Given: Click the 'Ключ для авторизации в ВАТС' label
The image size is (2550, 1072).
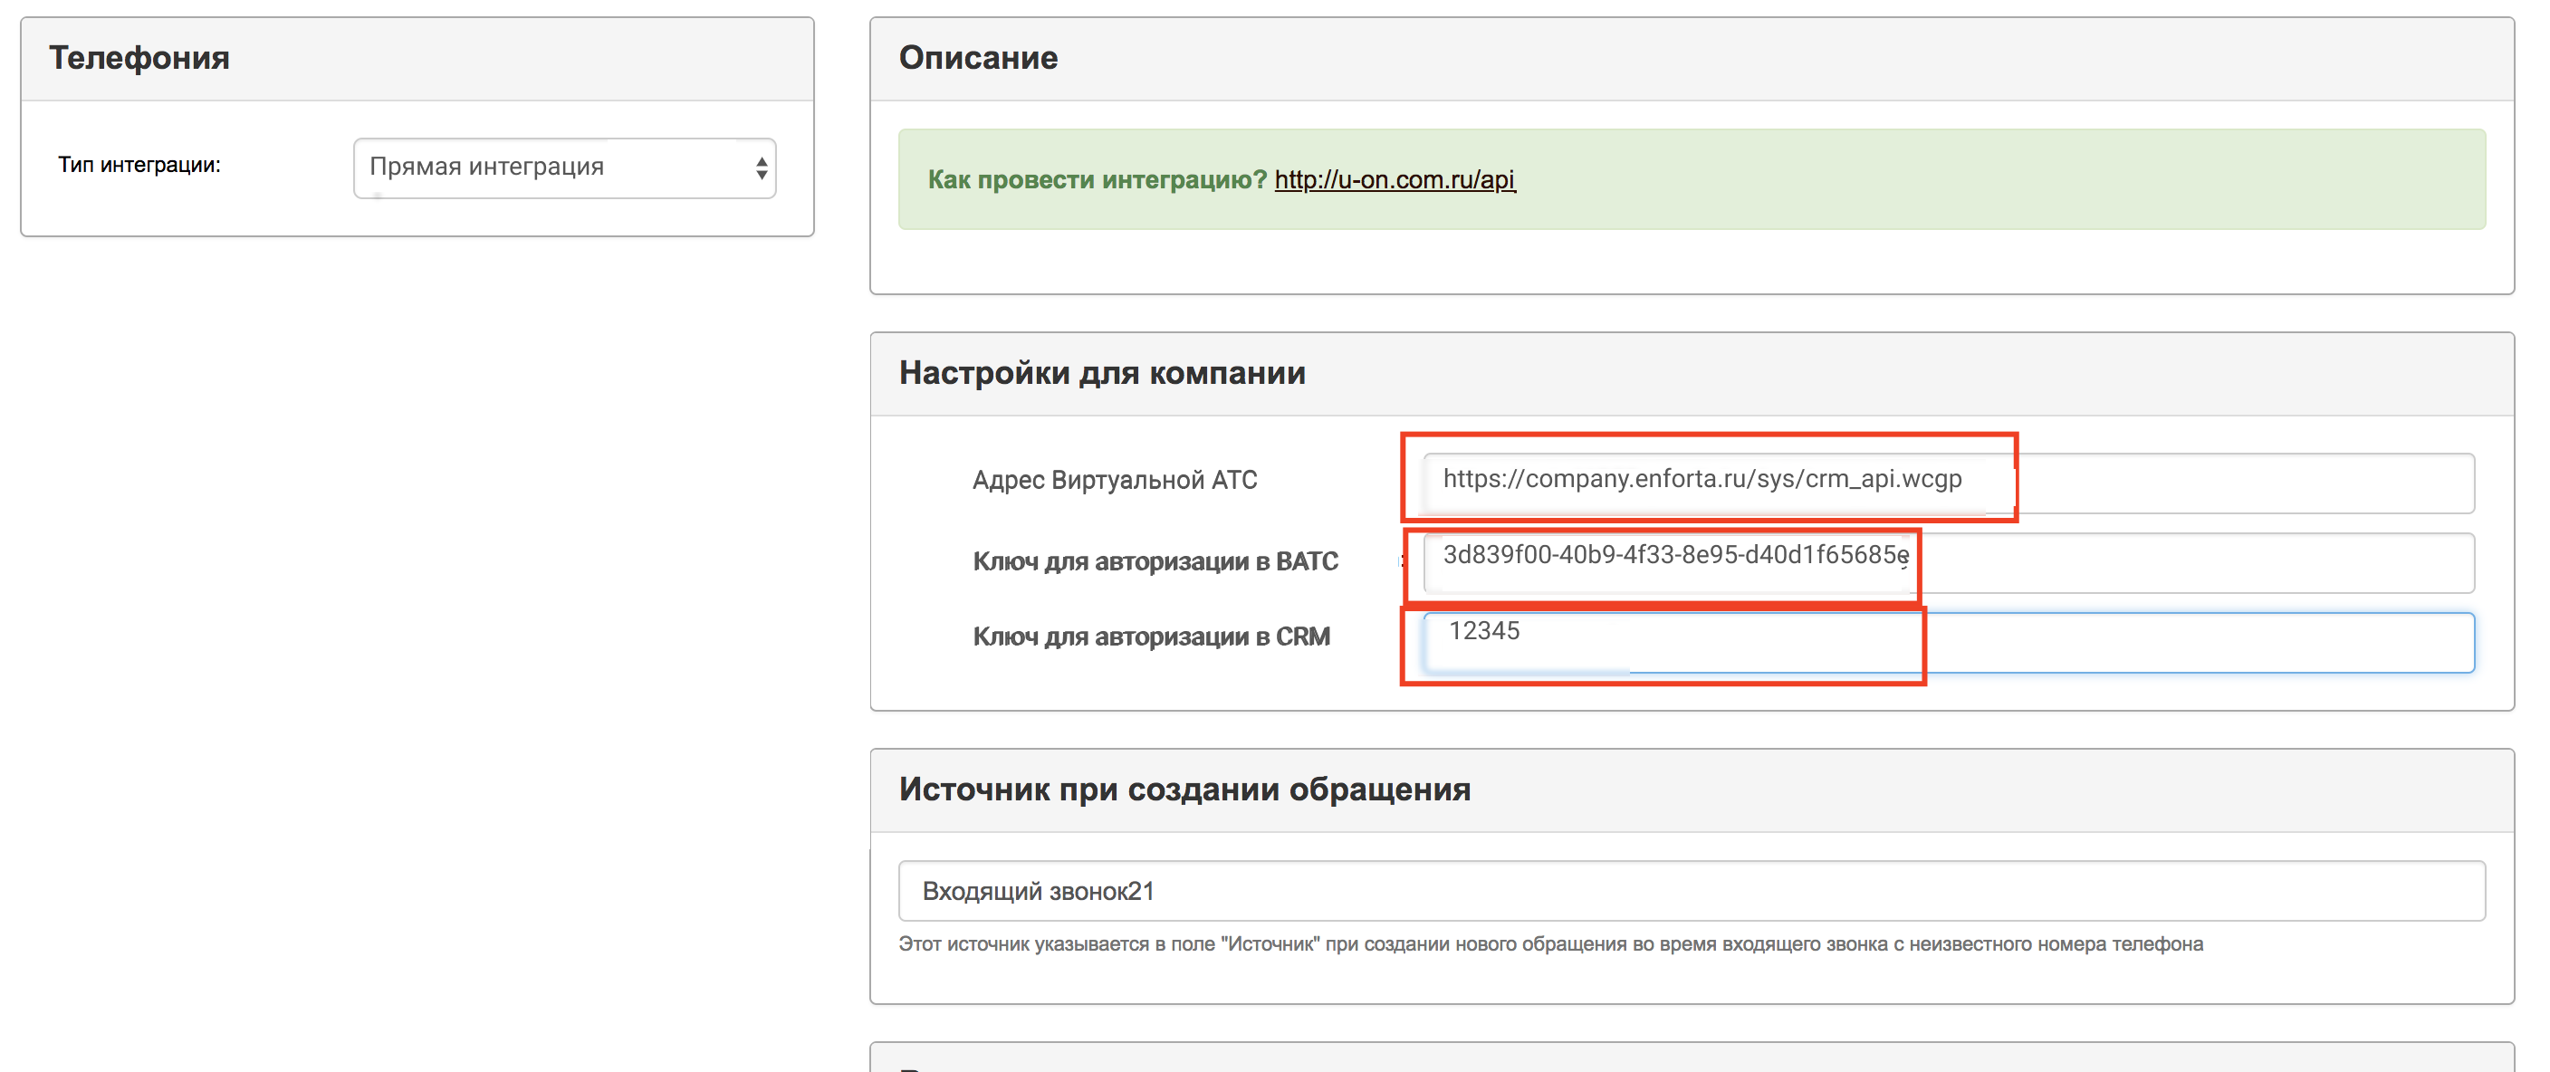Looking at the screenshot, I should pyautogui.click(x=1155, y=561).
